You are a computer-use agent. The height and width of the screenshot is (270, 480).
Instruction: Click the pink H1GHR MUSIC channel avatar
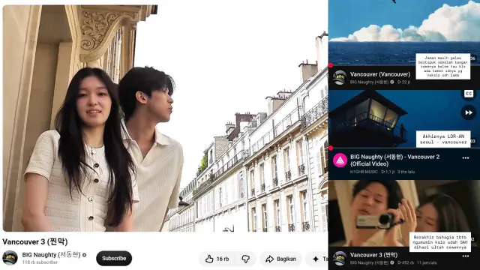coord(340,160)
